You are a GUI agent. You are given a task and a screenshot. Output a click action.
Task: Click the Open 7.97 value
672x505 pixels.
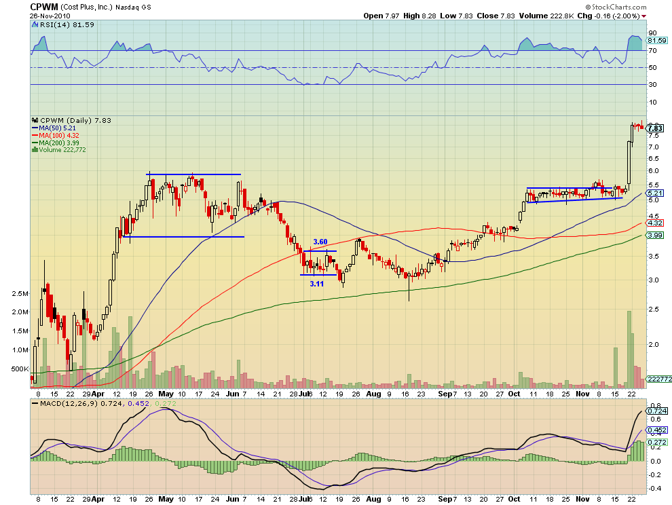[381, 16]
